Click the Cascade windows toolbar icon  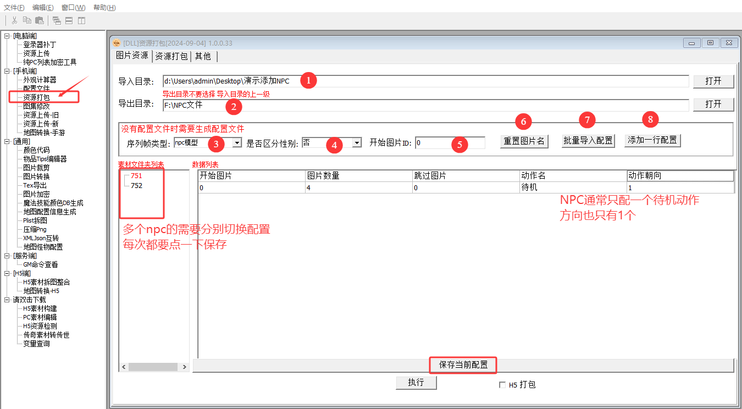(x=57, y=20)
